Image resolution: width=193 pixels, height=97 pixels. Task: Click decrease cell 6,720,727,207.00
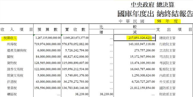(143, 82)
